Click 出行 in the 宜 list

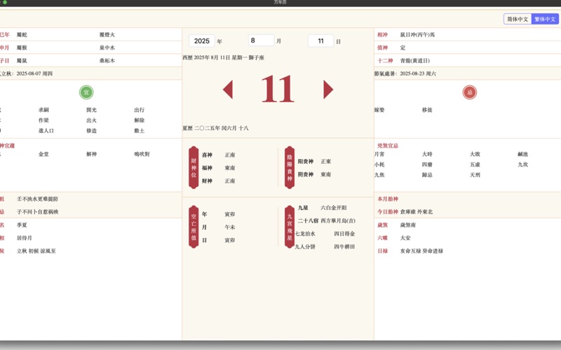point(140,110)
